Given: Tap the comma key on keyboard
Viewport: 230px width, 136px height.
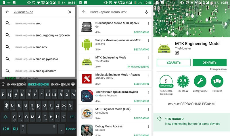Looking at the screenshot, I should tap(23, 129).
